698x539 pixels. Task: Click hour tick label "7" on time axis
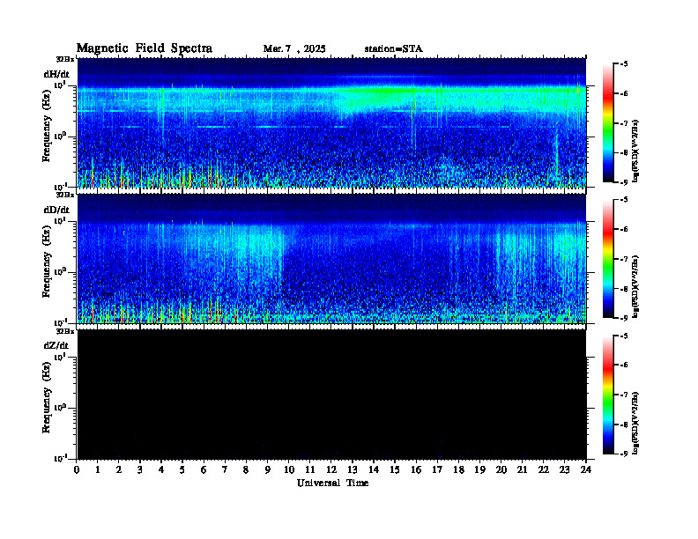click(x=225, y=470)
